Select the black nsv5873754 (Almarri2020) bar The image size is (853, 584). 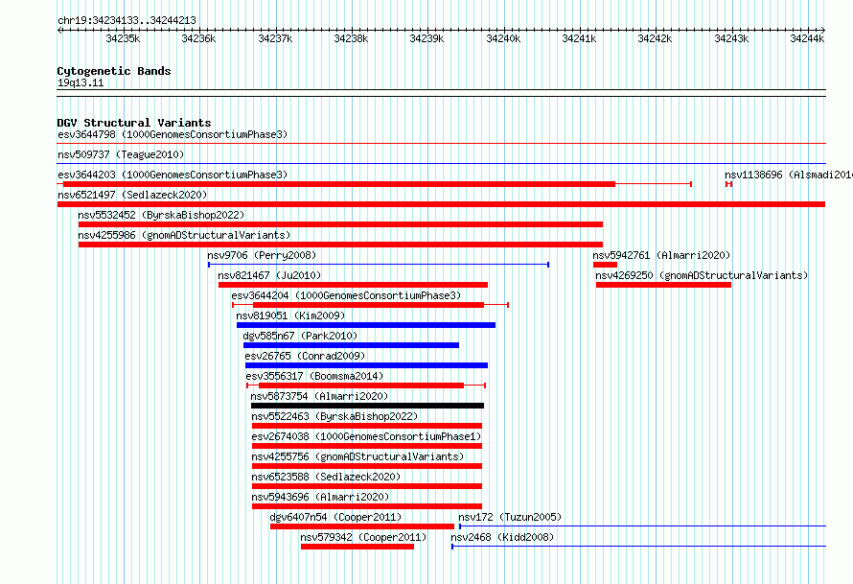(x=367, y=406)
